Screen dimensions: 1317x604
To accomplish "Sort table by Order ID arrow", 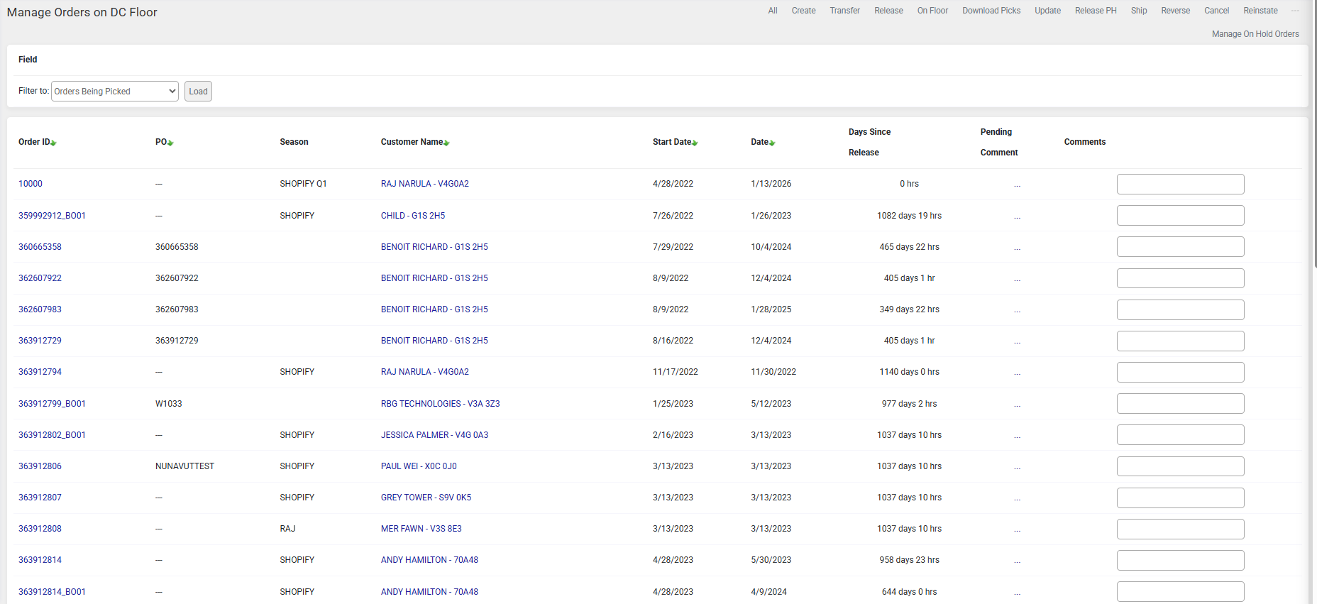I will point(54,143).
